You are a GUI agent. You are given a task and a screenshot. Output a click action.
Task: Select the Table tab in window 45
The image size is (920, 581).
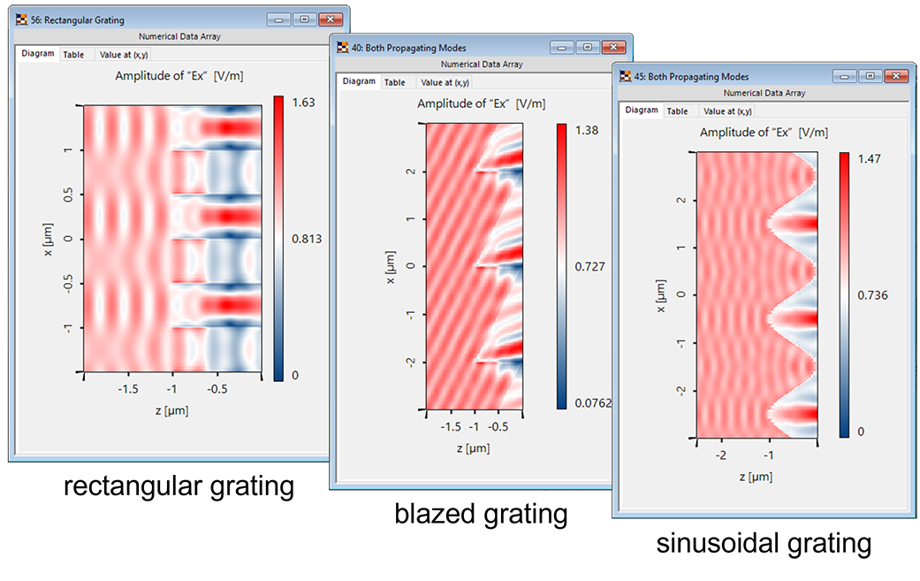[678, 111]
